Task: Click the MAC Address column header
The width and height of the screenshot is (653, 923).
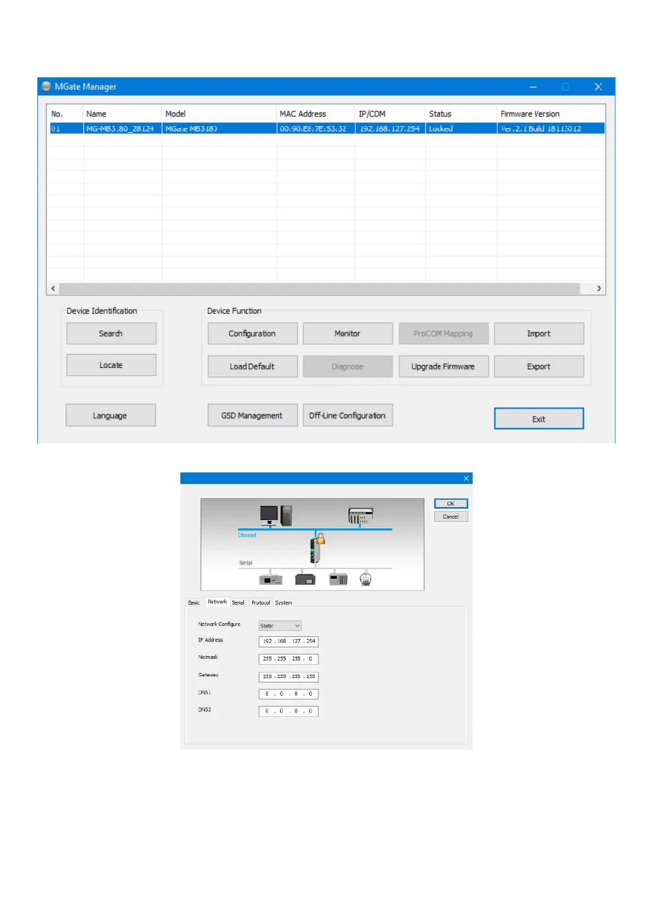Action: [303, 114]
